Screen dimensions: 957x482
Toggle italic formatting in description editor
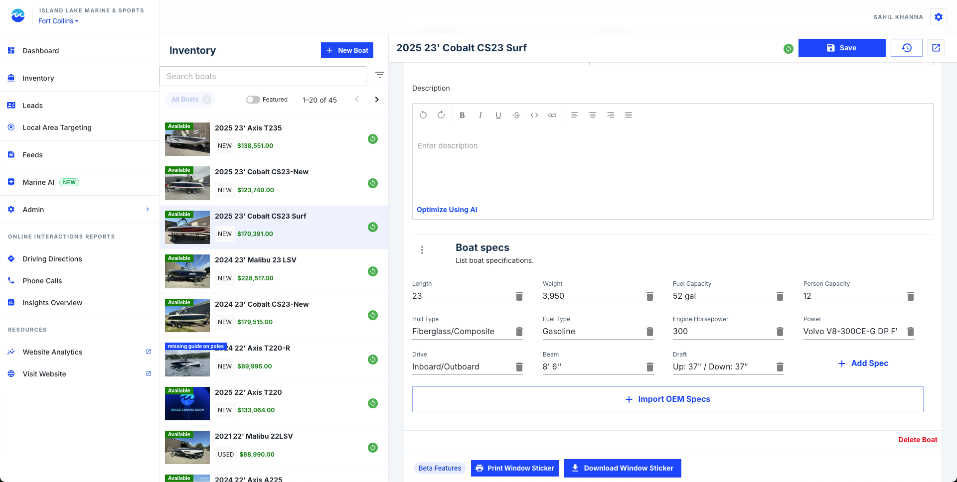click(480, 115)
